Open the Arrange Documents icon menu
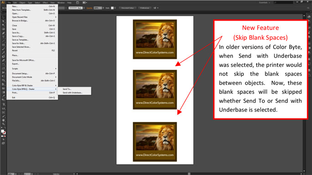The image size is (312, 175). point(85,3)
